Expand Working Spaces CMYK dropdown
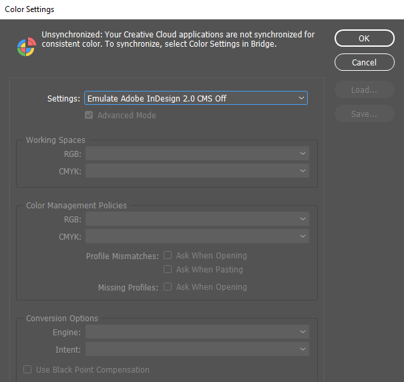This screenshot has height=382, width=404. pyautogui.click(x=197, y=171)
